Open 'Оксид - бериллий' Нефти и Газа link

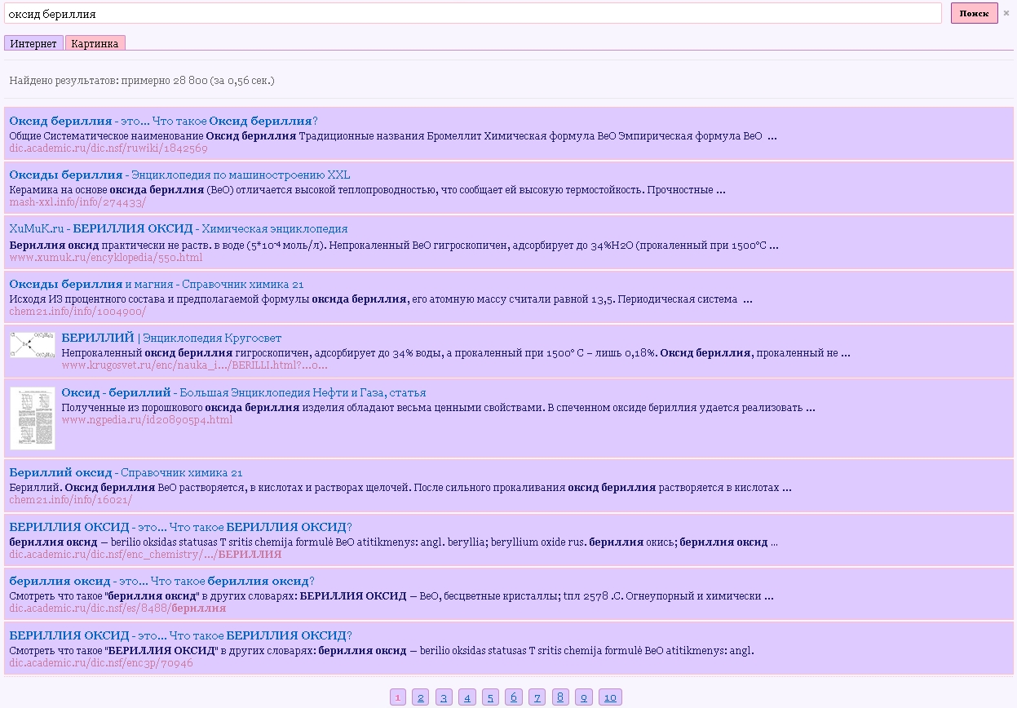[243, 392]
